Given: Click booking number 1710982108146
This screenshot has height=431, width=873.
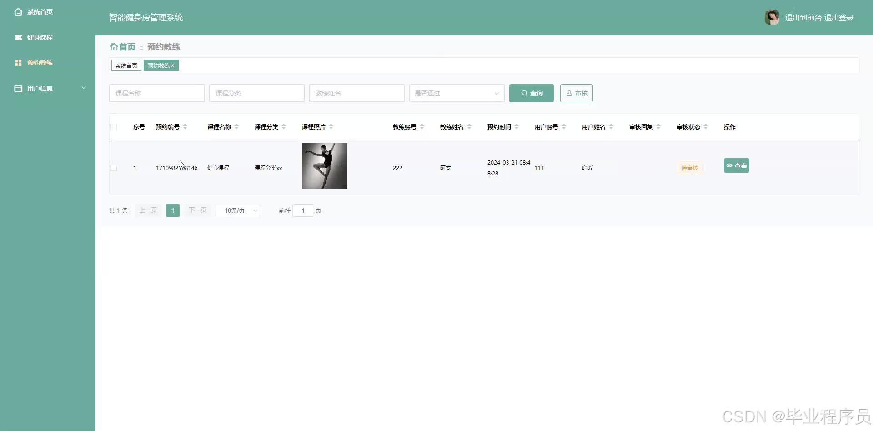Looking at the screenshot, I should point(177,168).
